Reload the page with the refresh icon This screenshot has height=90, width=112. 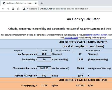tap(13, 9)
